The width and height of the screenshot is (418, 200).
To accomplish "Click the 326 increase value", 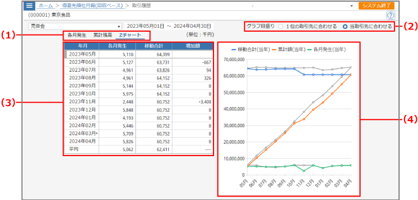I will 208,78.
